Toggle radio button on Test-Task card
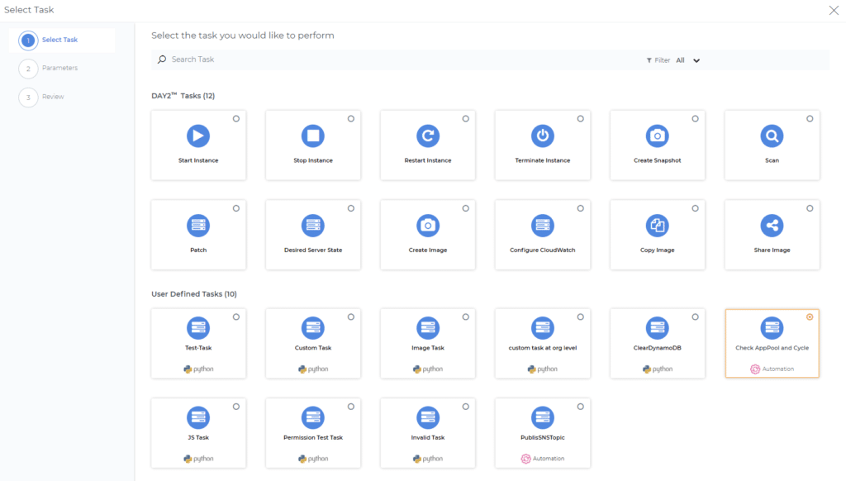 coord(236,317)
